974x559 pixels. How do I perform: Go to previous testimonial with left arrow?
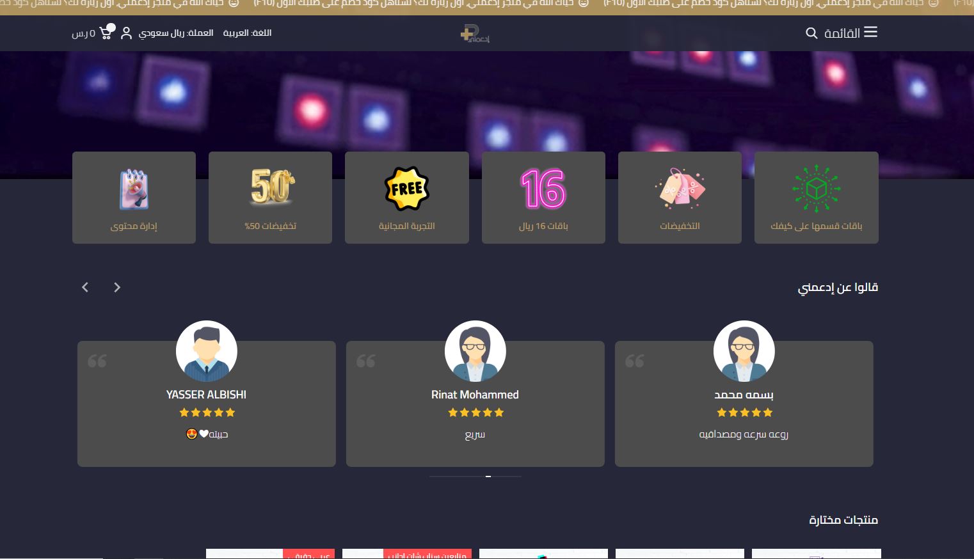coord(85,288)
